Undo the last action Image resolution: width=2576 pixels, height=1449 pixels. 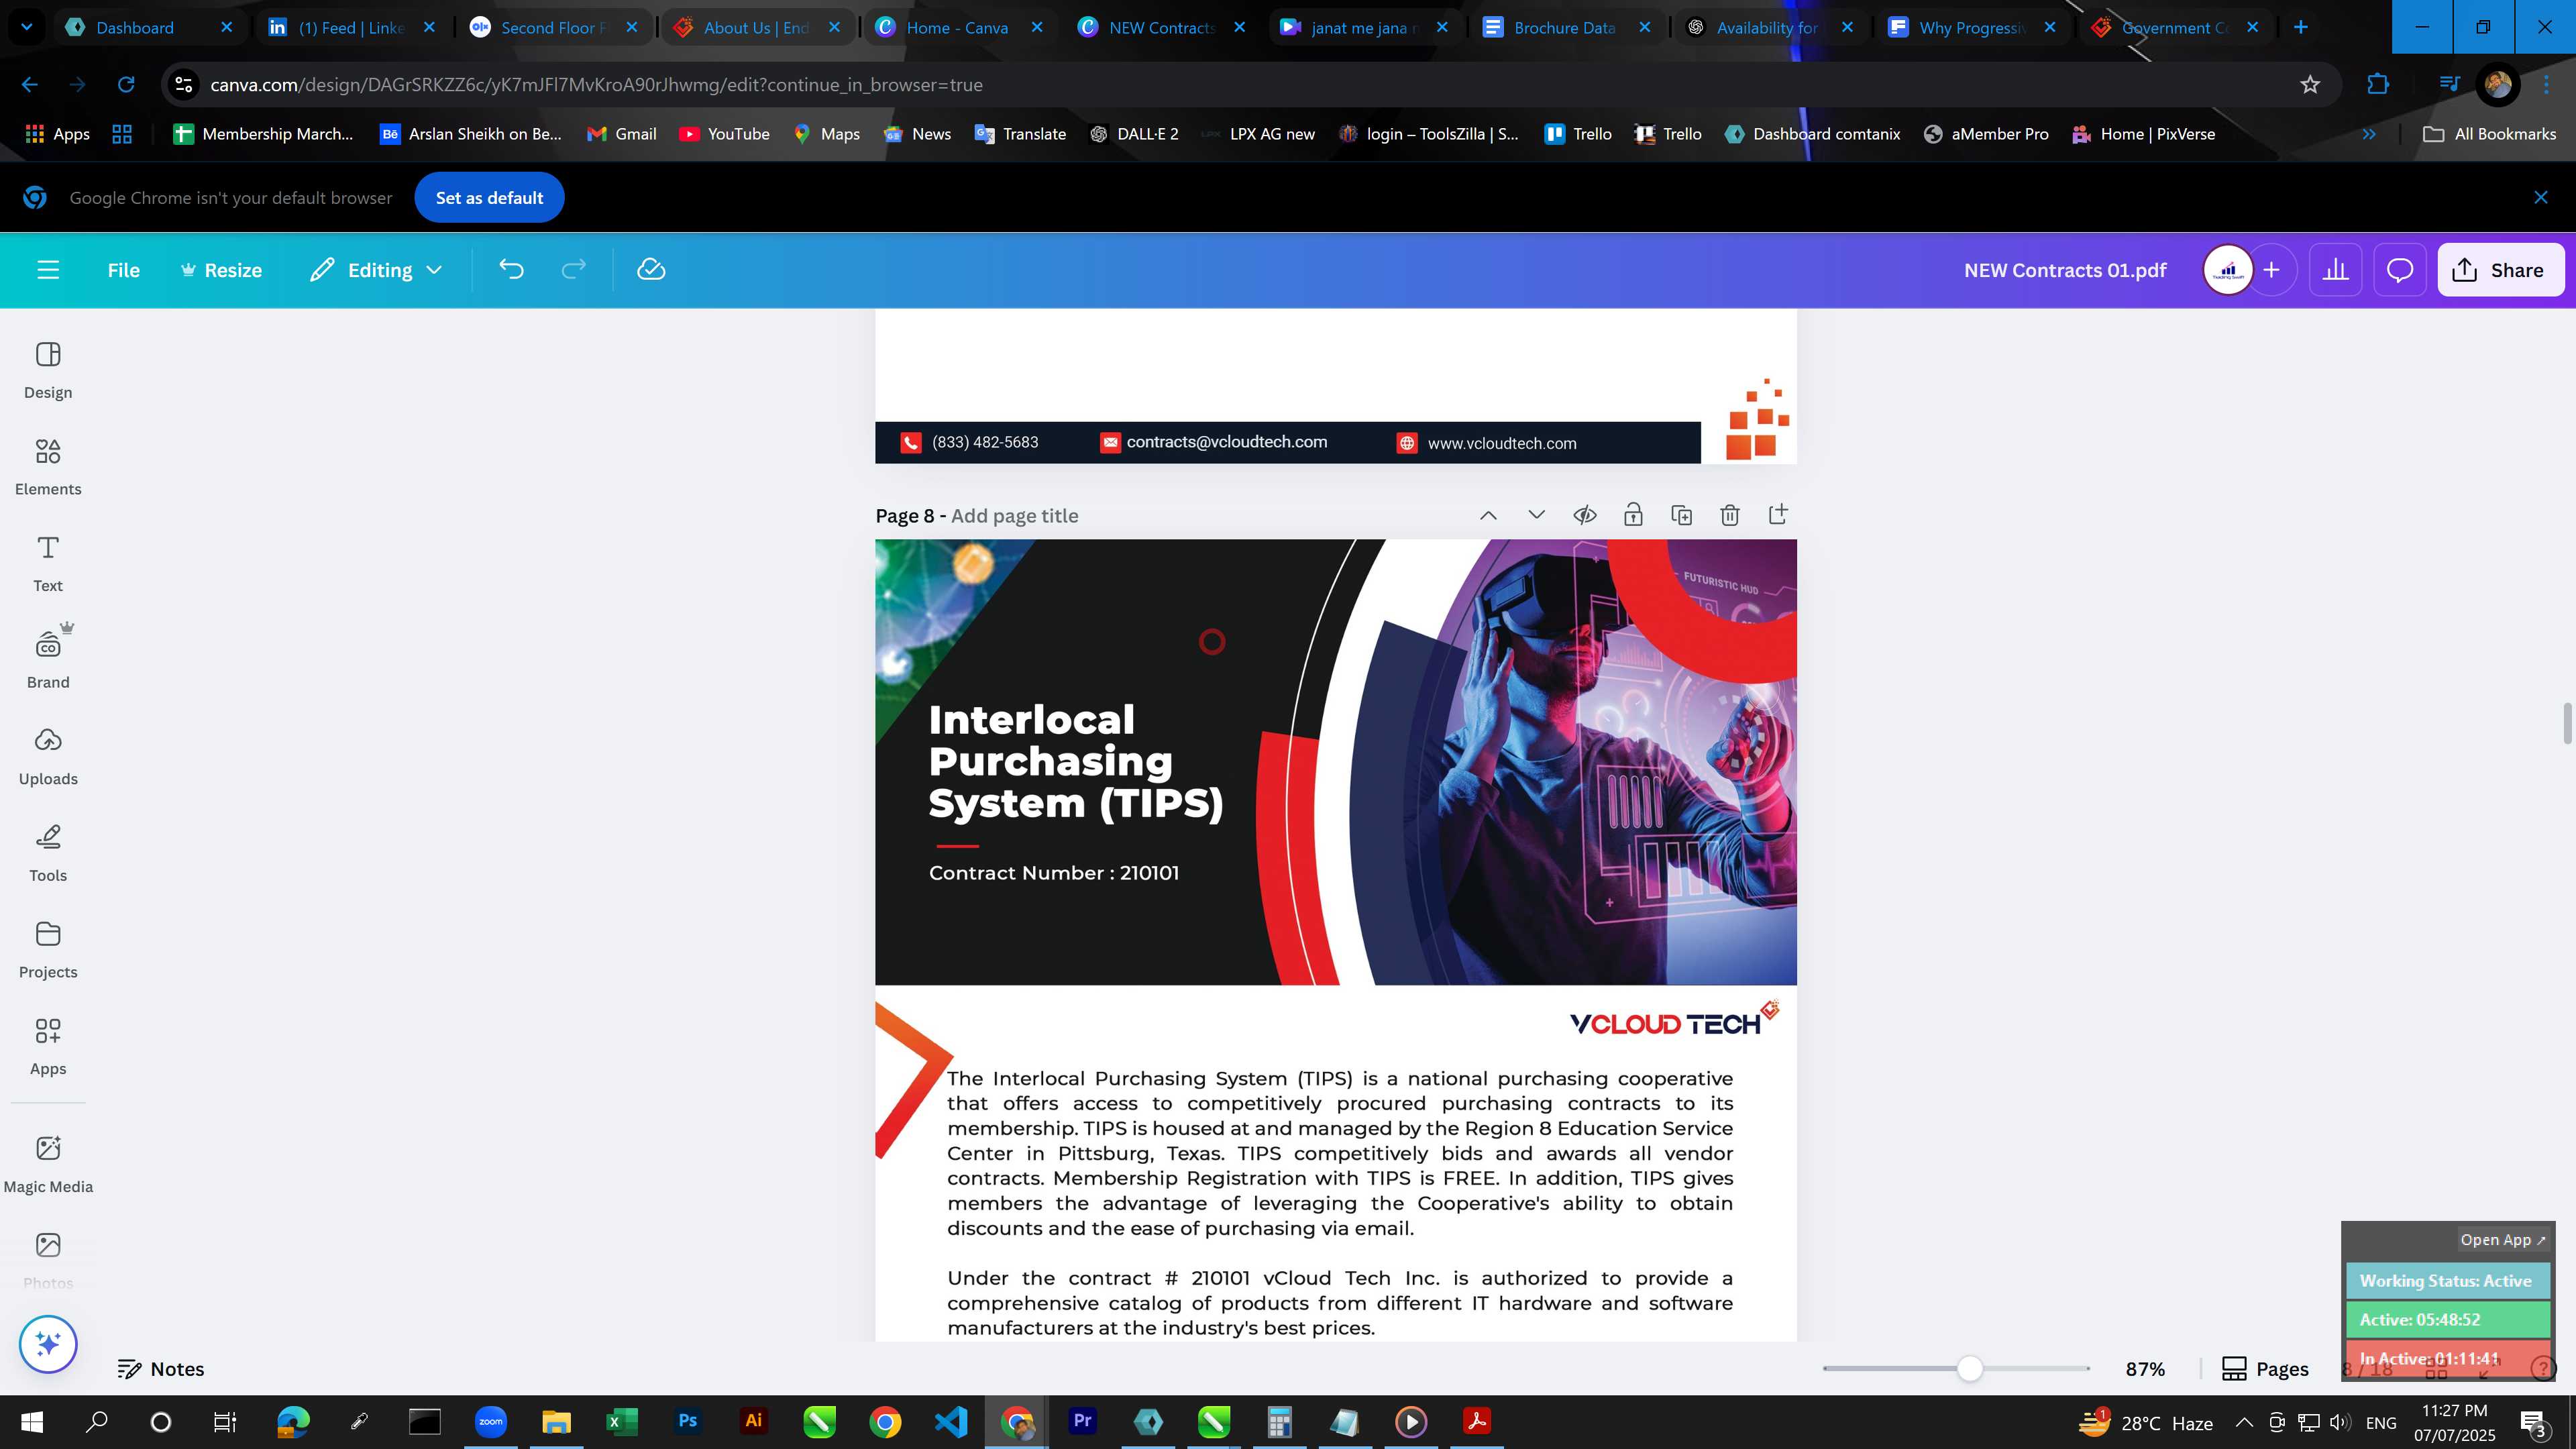coord(511,270)
